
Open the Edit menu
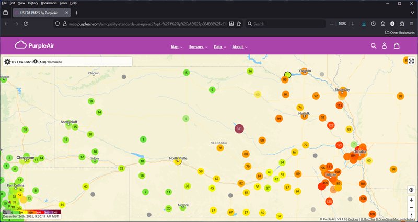(x=12, y=3)
